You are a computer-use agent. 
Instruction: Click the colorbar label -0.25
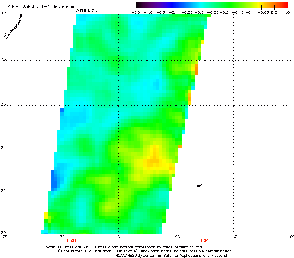(x=213, y=13)
